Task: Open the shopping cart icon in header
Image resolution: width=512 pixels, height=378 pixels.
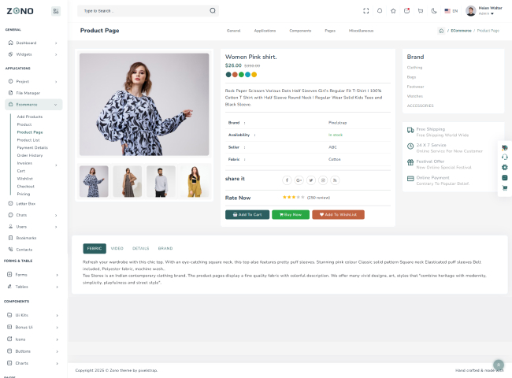Action: [420, 11]
